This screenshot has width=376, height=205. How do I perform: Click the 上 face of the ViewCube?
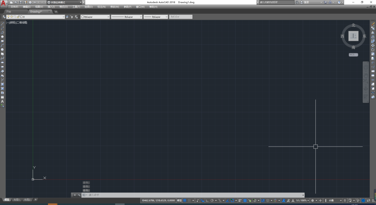[353, 36]
